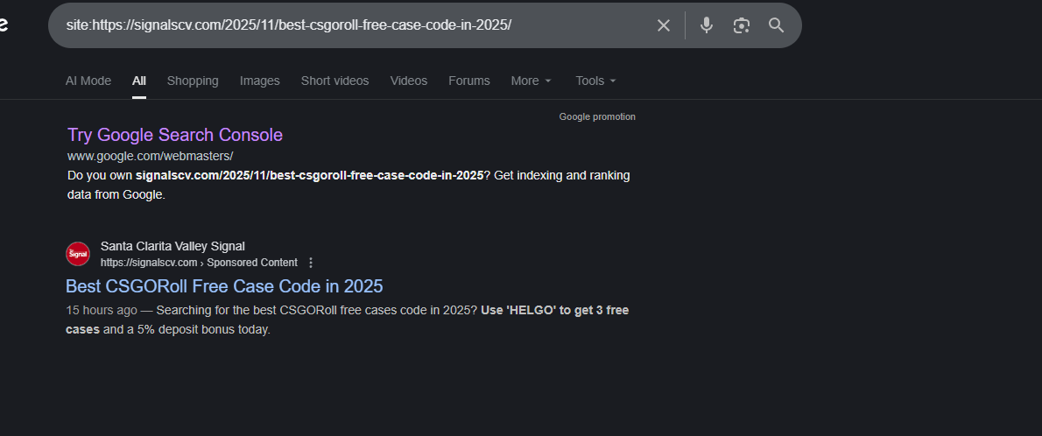Switch to AI Mode tab
Screen dimensions: 1042x436
(88, 81)
